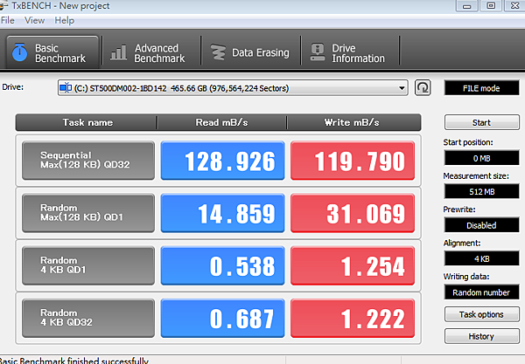Click the Random 4 KB QD1 task button

[x=88, y=265]
